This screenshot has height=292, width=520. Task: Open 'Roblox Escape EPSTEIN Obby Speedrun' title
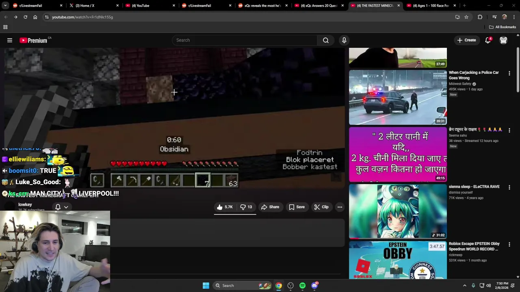click(x=474, y=247)
